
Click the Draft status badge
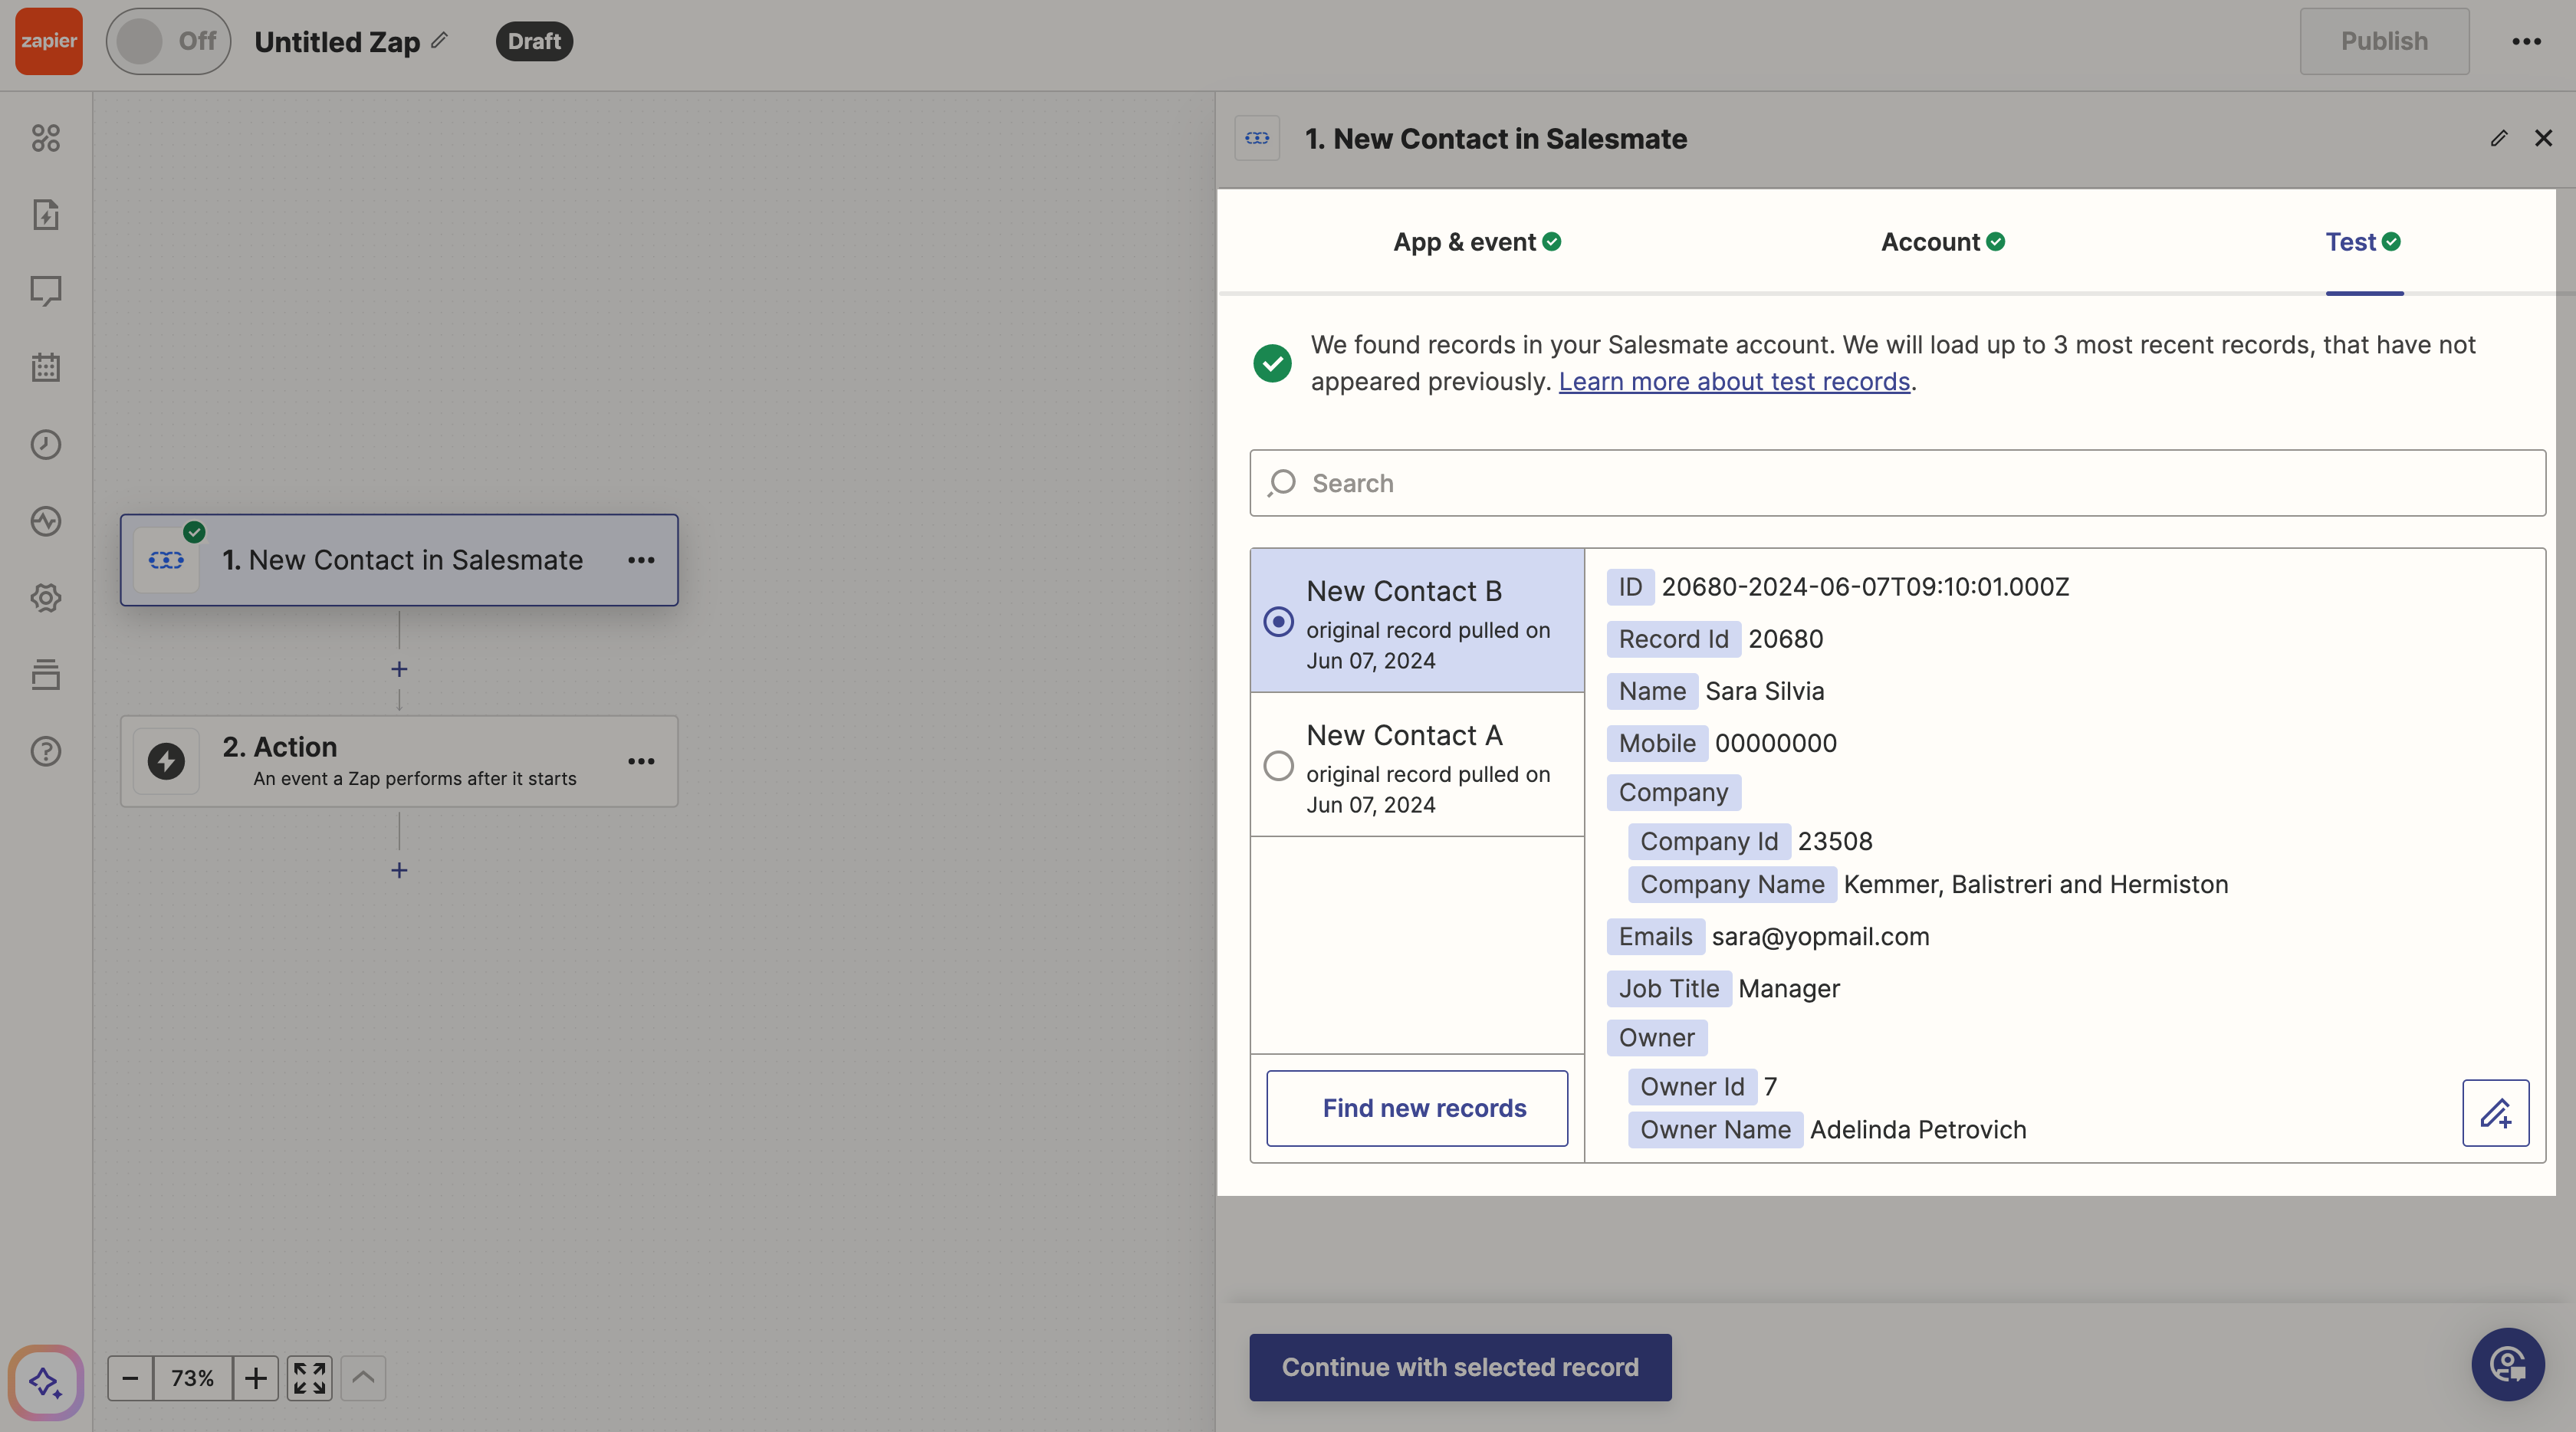tap(534, 41)
